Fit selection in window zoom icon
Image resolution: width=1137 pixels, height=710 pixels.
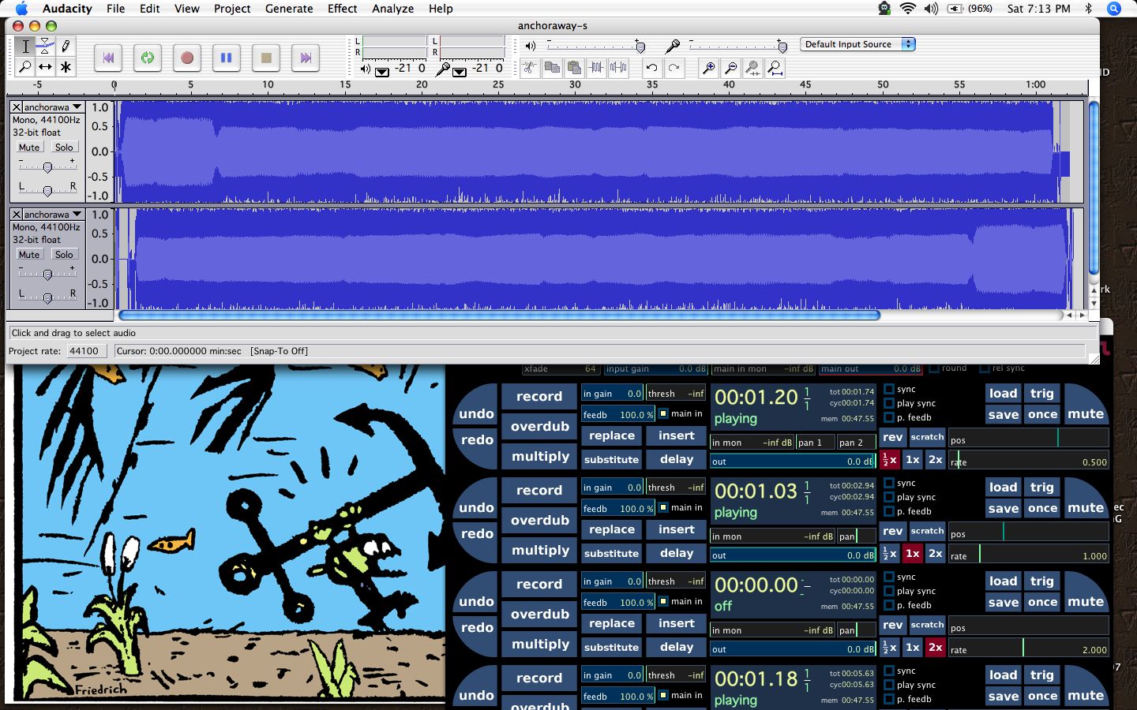752,68
